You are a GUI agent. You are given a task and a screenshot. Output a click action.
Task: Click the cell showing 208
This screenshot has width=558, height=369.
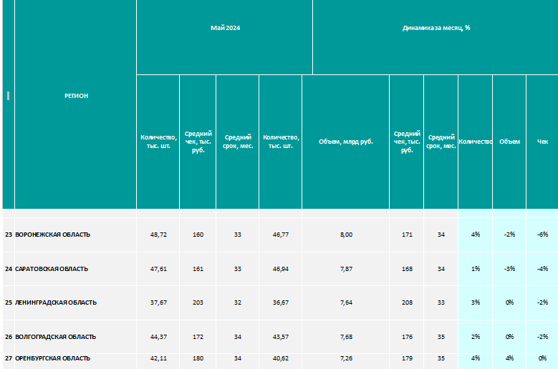pos(407,302)
